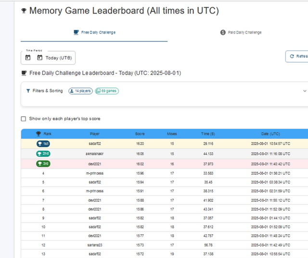Switch to the Paid Daily Challenge tab
308x258 pixels.
click(x=241, y=32)
